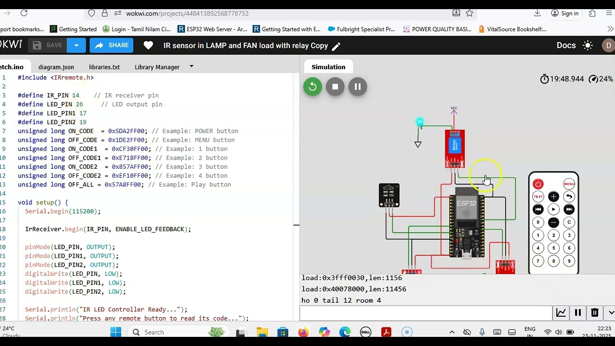Stop the running simulation
The width and height of the screenshot is (615, 346).
click(x=335, y=86)
